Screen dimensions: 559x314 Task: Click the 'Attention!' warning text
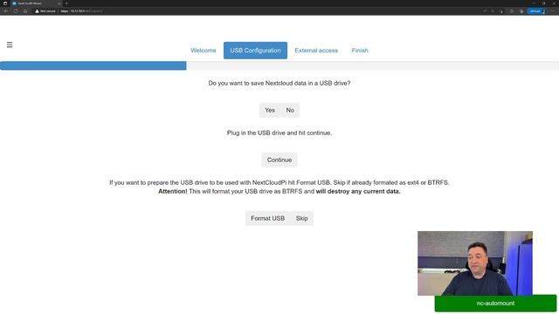click(173, 192)
